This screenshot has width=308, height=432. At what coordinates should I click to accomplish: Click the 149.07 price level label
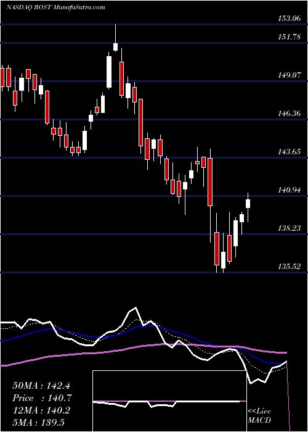[x=290, y=75]
